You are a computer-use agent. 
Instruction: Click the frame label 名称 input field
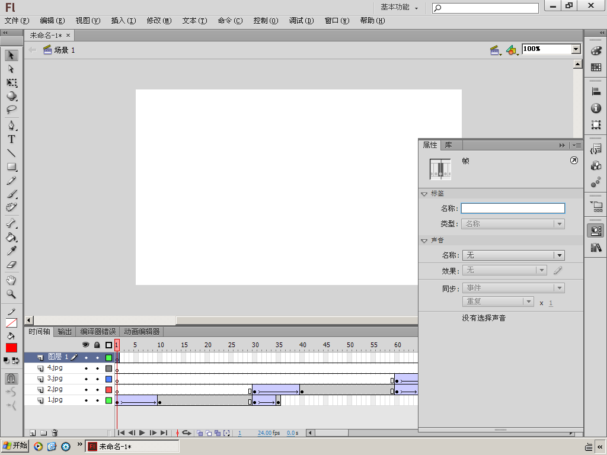click(x=513, y=209)
